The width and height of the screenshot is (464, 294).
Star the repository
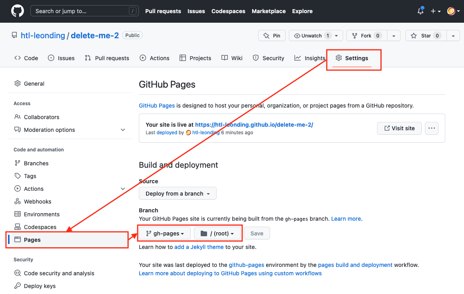point(426,35)
